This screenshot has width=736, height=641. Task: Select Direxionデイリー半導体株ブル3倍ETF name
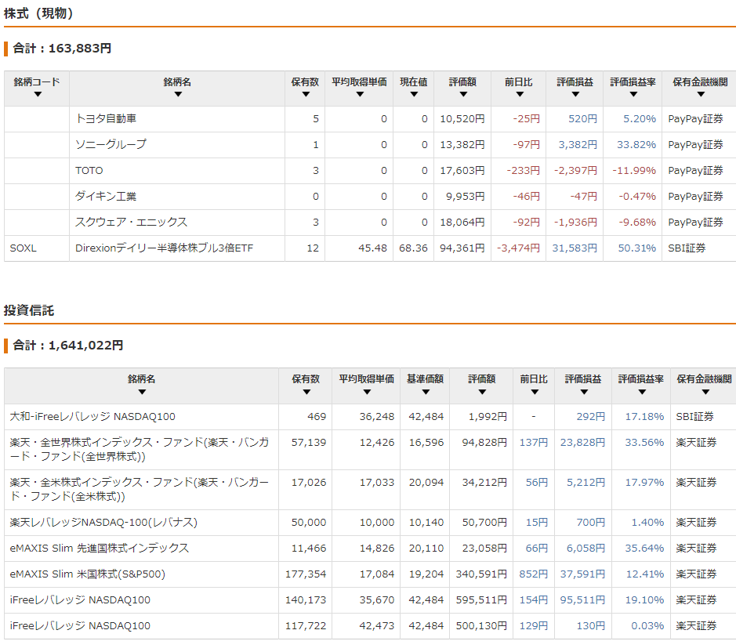165,248
